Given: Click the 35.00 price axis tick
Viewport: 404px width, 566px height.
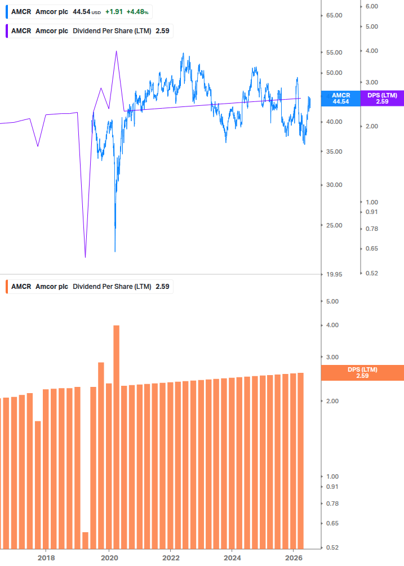Looking at the screenshot, I should 334,151.
